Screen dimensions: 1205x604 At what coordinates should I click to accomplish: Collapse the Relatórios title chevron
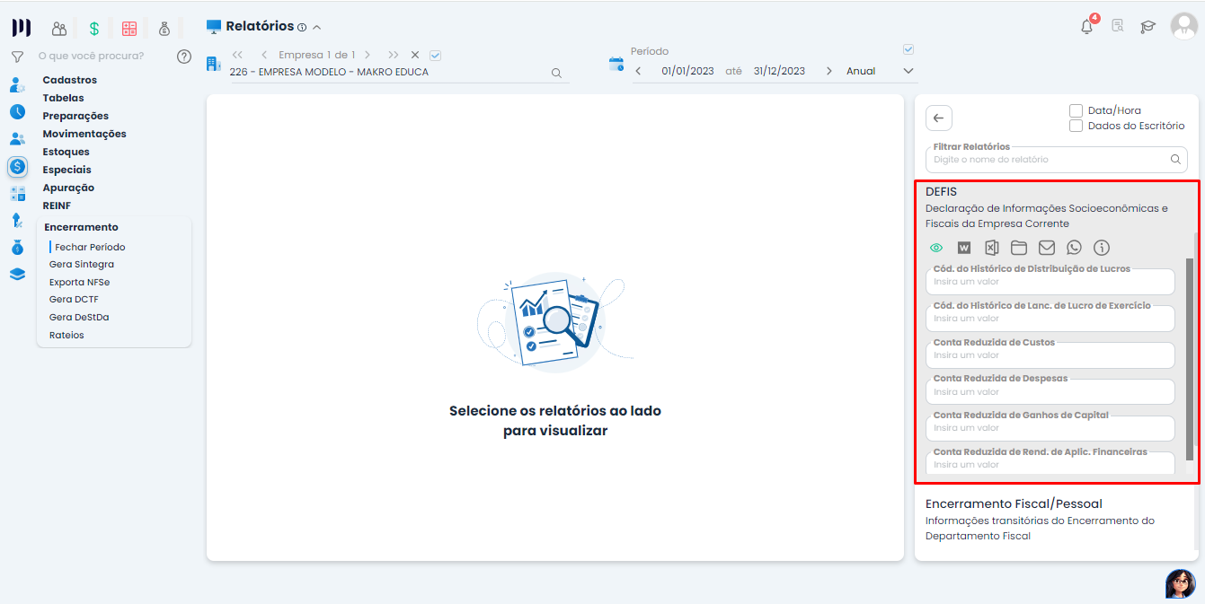click(x=317, y=28)
